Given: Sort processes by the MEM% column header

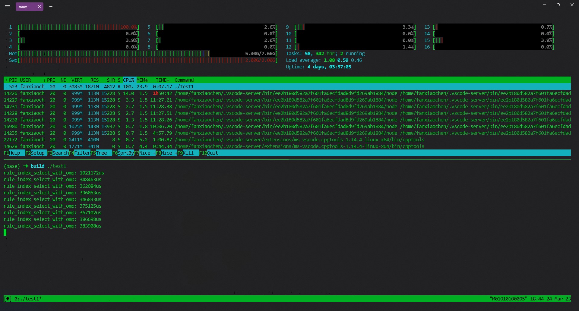Looking at the screenshot, I should [x=142, y=80].
